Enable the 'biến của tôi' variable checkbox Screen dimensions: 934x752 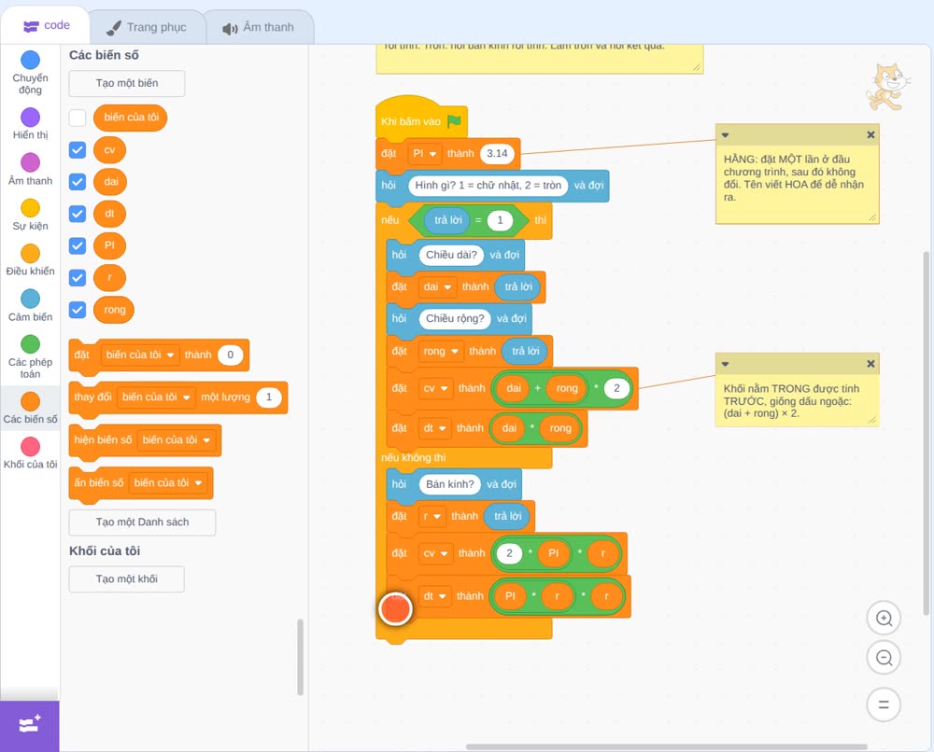(78, 118)
